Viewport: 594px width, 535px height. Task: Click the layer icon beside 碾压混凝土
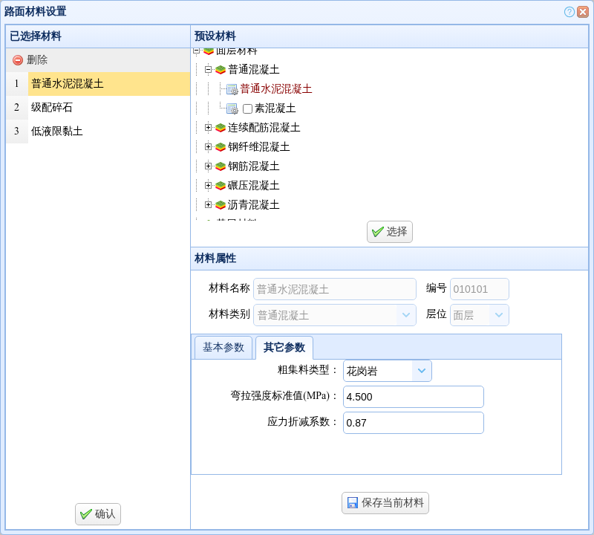(221, 186)
